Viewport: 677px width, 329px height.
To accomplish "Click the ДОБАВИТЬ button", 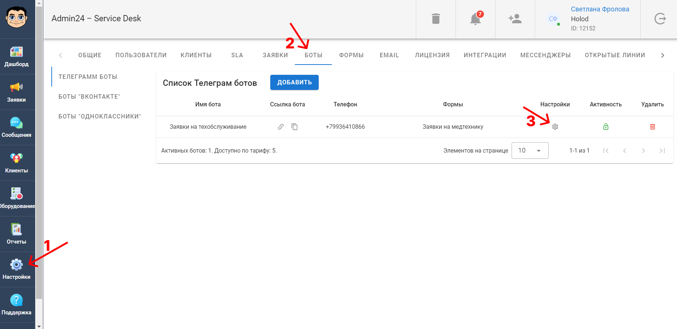I will (x=294, y=83).
